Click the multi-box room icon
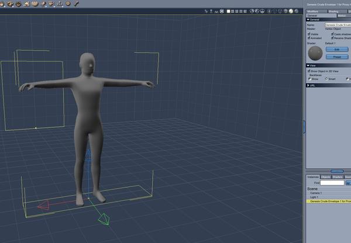The width and height of the screenshot is (351, 243). tap(51, 4)
